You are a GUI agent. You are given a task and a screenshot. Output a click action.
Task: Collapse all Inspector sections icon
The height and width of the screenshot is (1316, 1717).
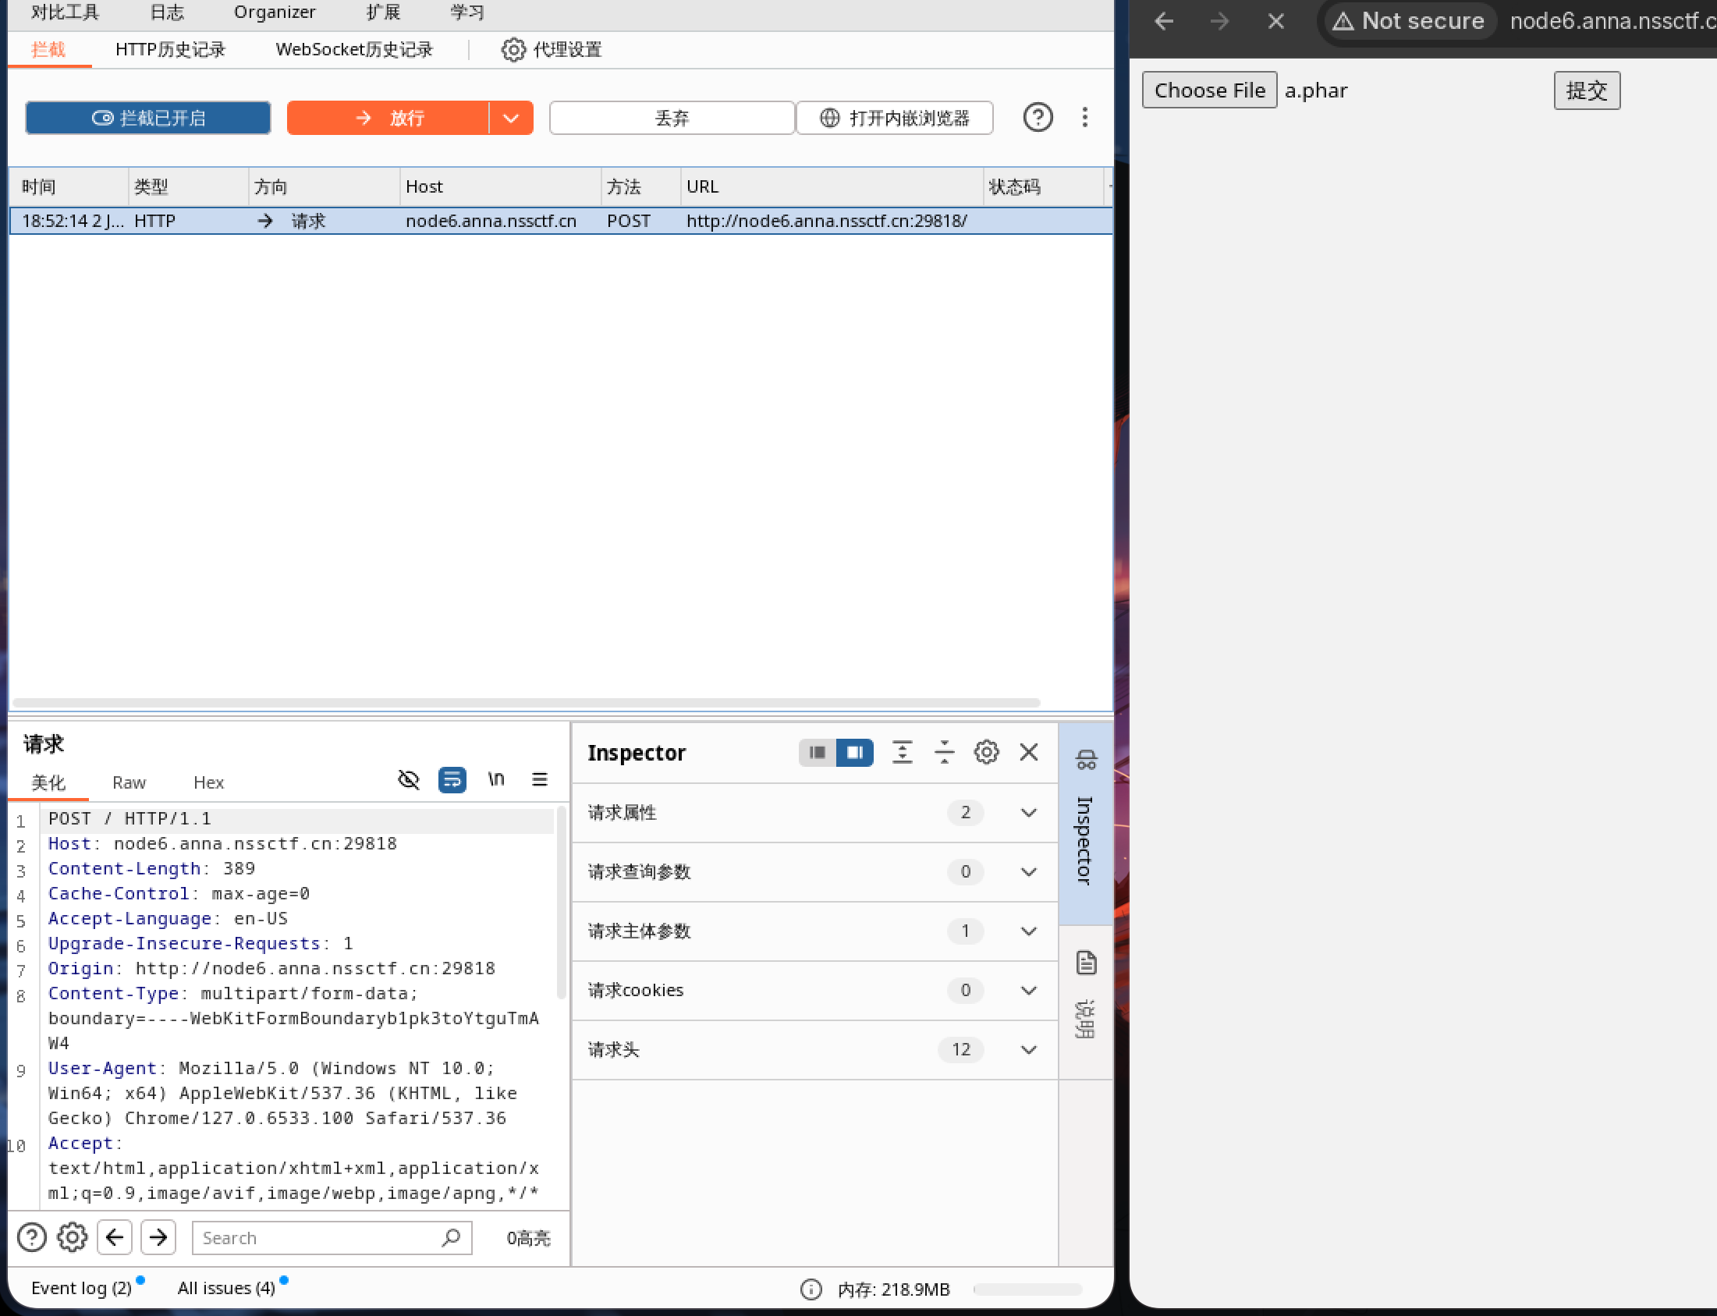[x=944, y=752]
